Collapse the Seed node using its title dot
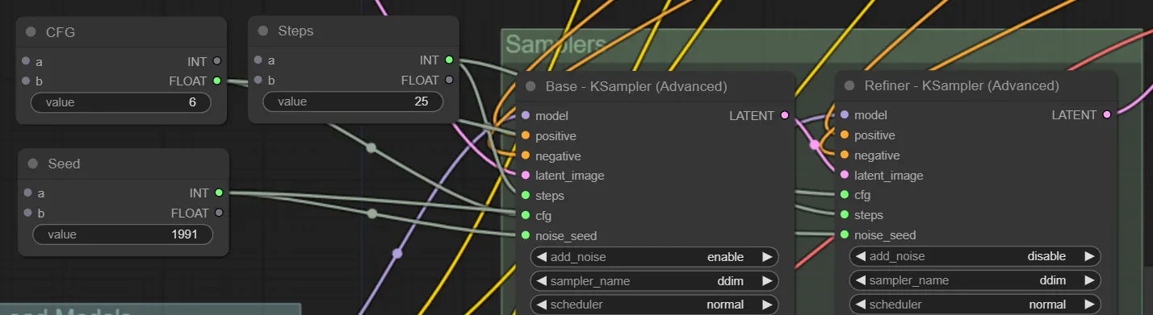 pyautogui.click(x=33, y=164)
